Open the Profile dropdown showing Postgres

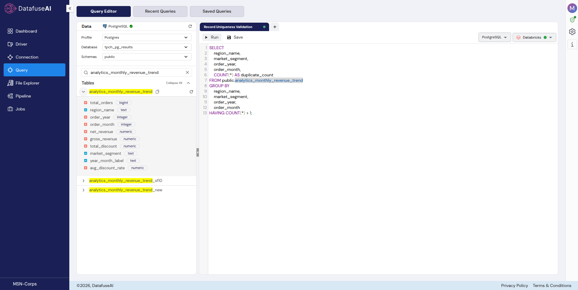click(147, 37)
